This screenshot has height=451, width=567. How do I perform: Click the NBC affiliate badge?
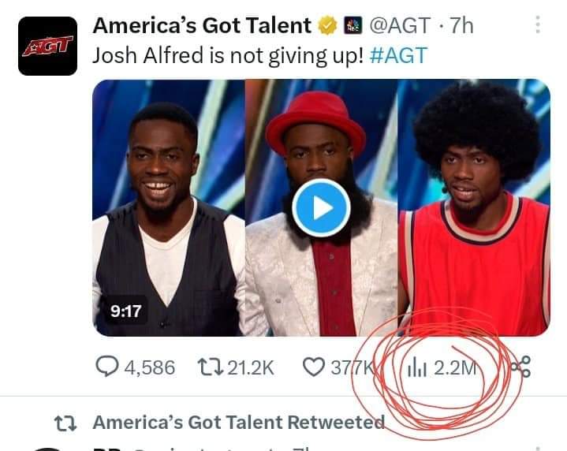tap(353, 26)
